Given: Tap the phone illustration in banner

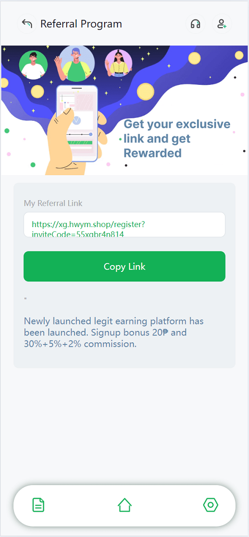Looking at the screenshot, I should (77, 123).
